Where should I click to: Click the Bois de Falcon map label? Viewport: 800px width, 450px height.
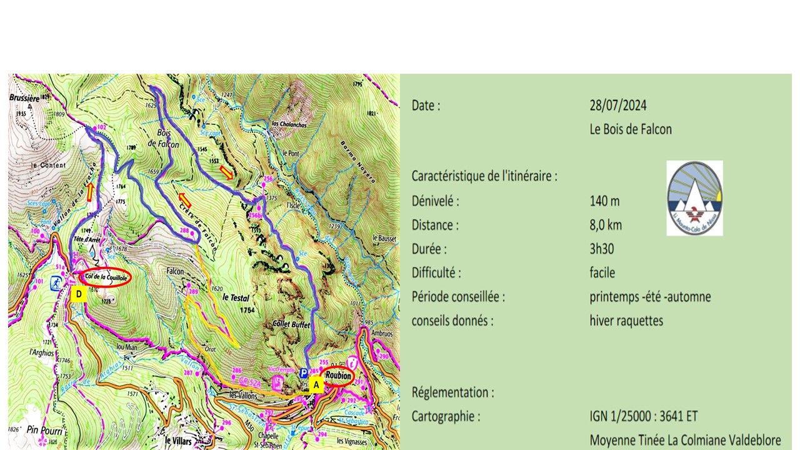pyautogui.click(x=164, y=139)
